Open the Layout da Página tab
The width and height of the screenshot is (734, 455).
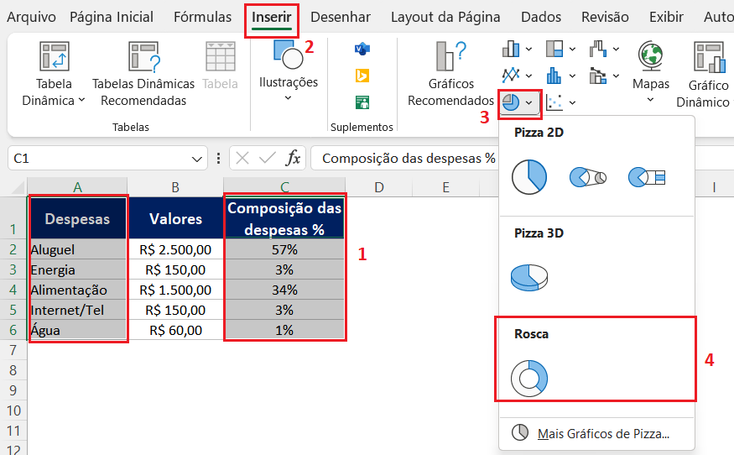(445, 17)
